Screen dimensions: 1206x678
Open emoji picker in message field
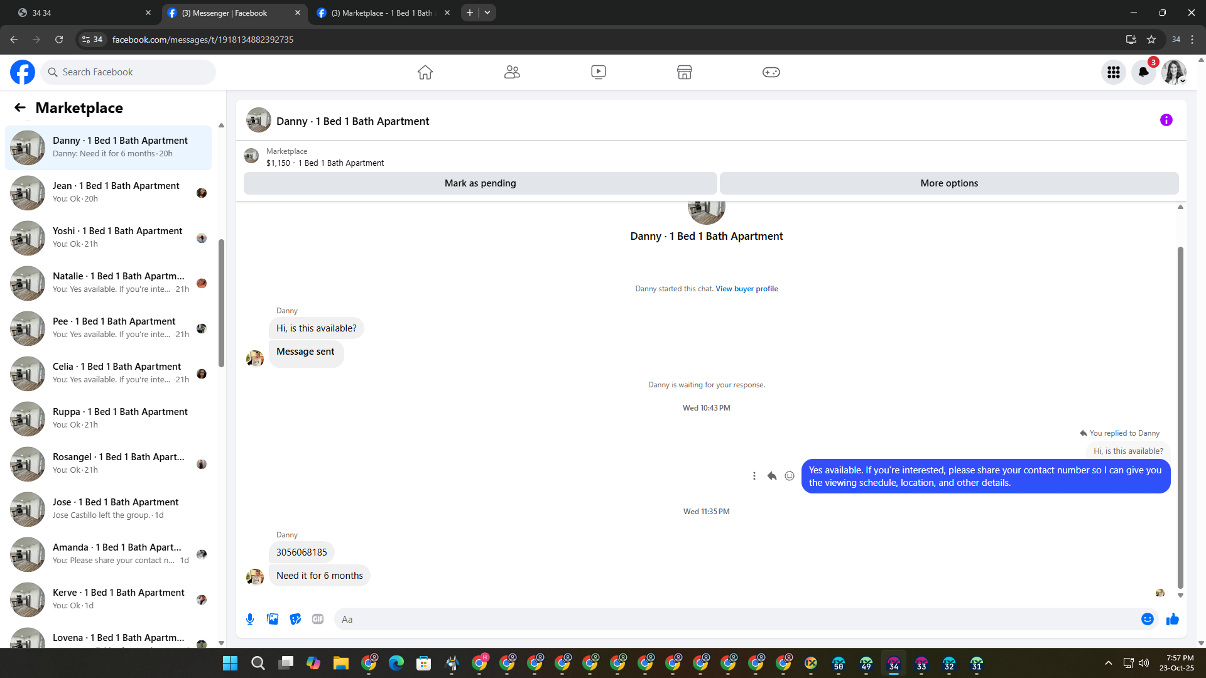tap(1147, 619)
